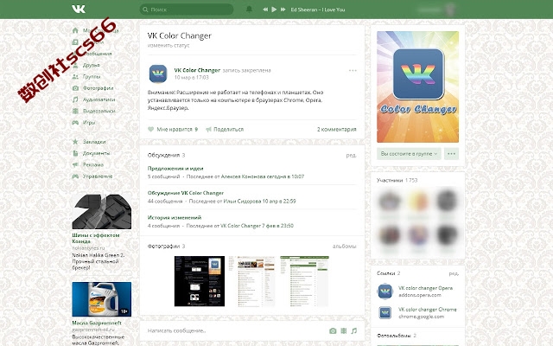The width and height of the screenshot is (553, 346).
Task: Click the Документы file icon
Action: pyautogui.click(x=75, y=153)
